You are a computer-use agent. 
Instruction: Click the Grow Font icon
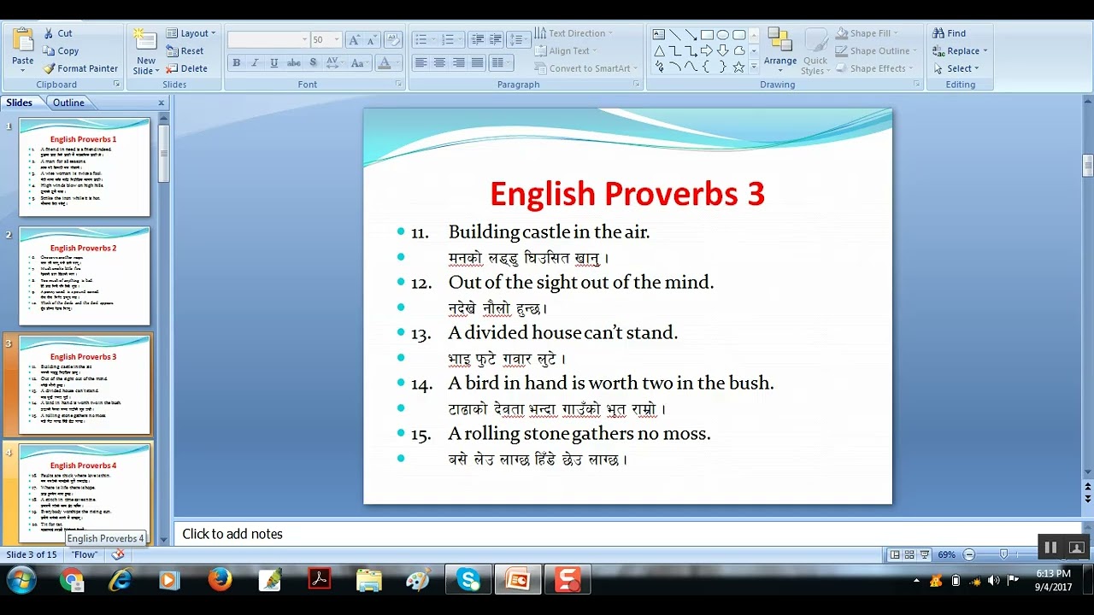(x=355, y=40)
